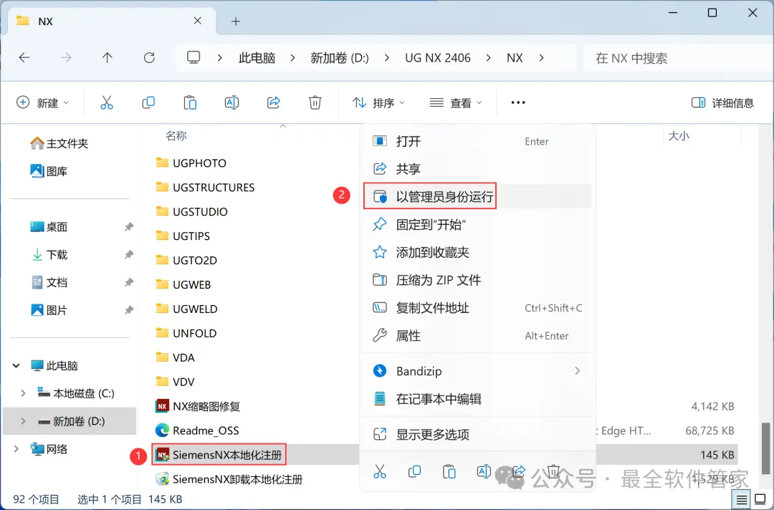Click the computer monitor icon in the address bar
This screenshot has width=774, height=510.
(193, 58)
